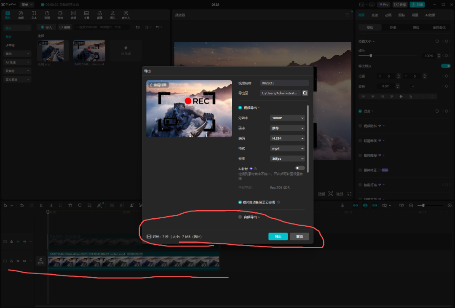Viewport: 455px width, 308px height.
Task: Open the 编码 H.264 dropdown
Action: [x=287, y=138]
